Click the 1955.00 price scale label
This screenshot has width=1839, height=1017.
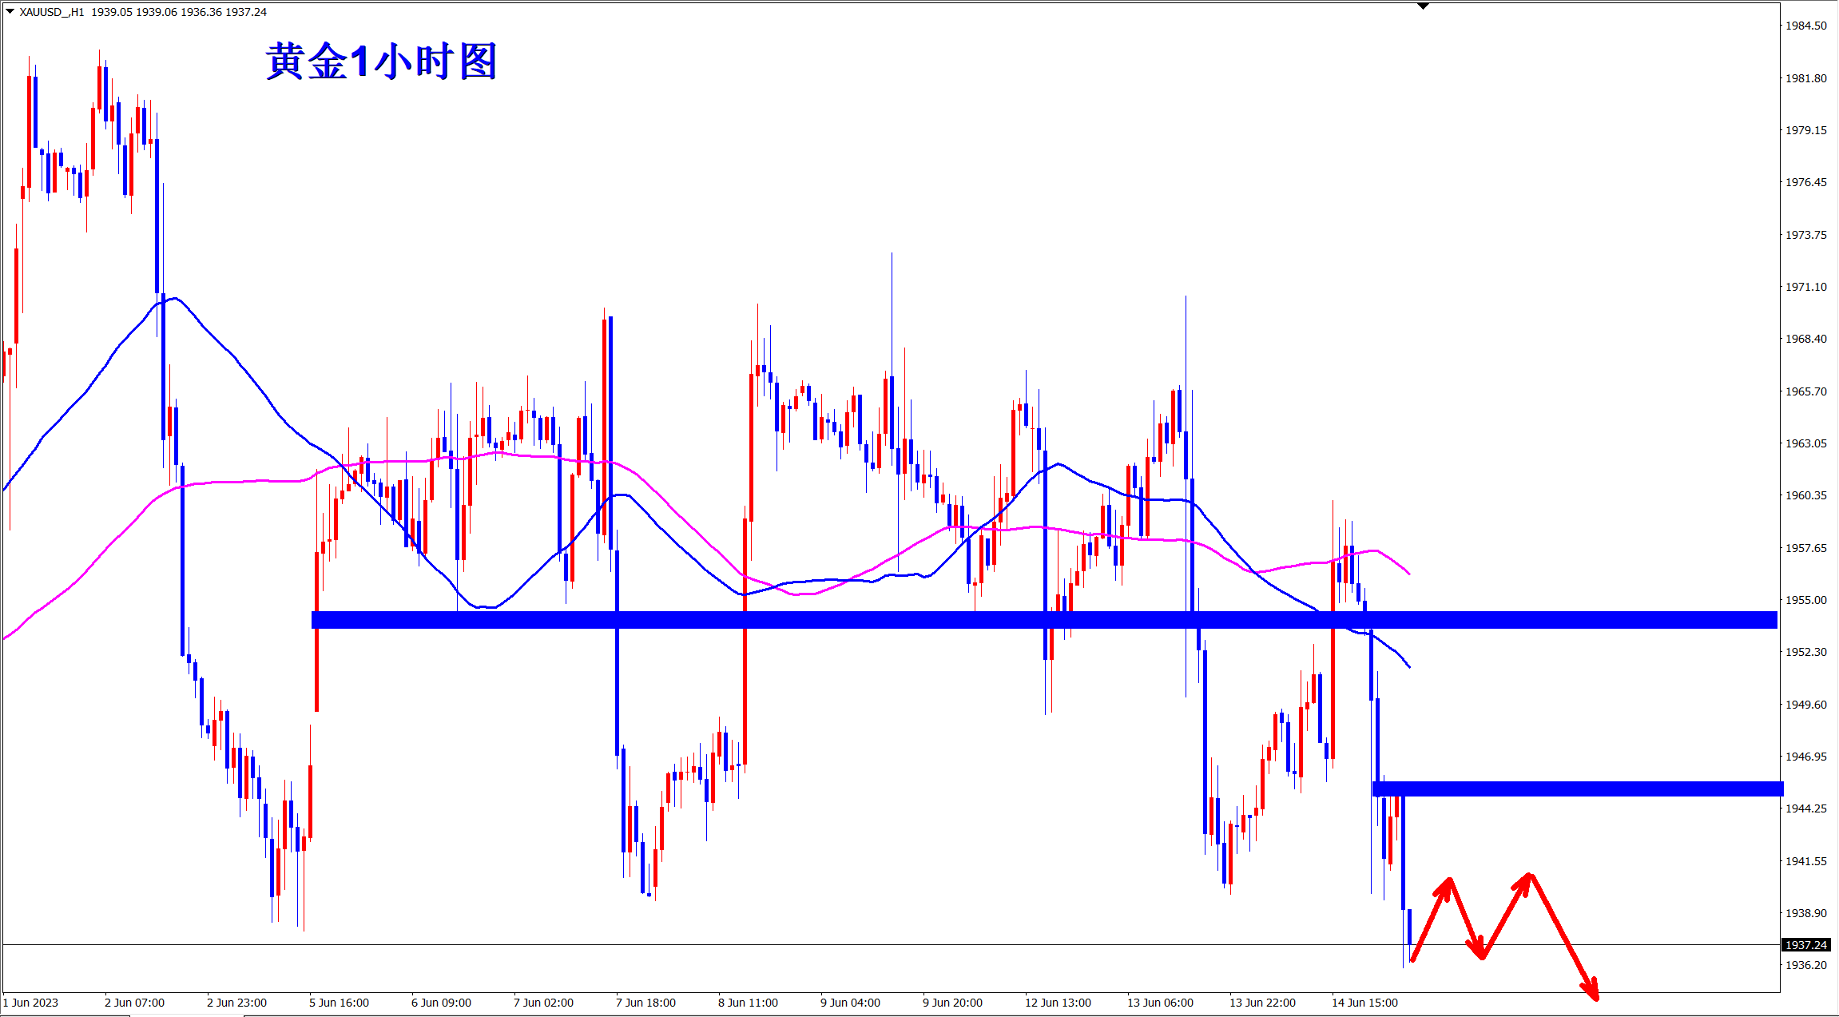click(x=1805, y=600)
